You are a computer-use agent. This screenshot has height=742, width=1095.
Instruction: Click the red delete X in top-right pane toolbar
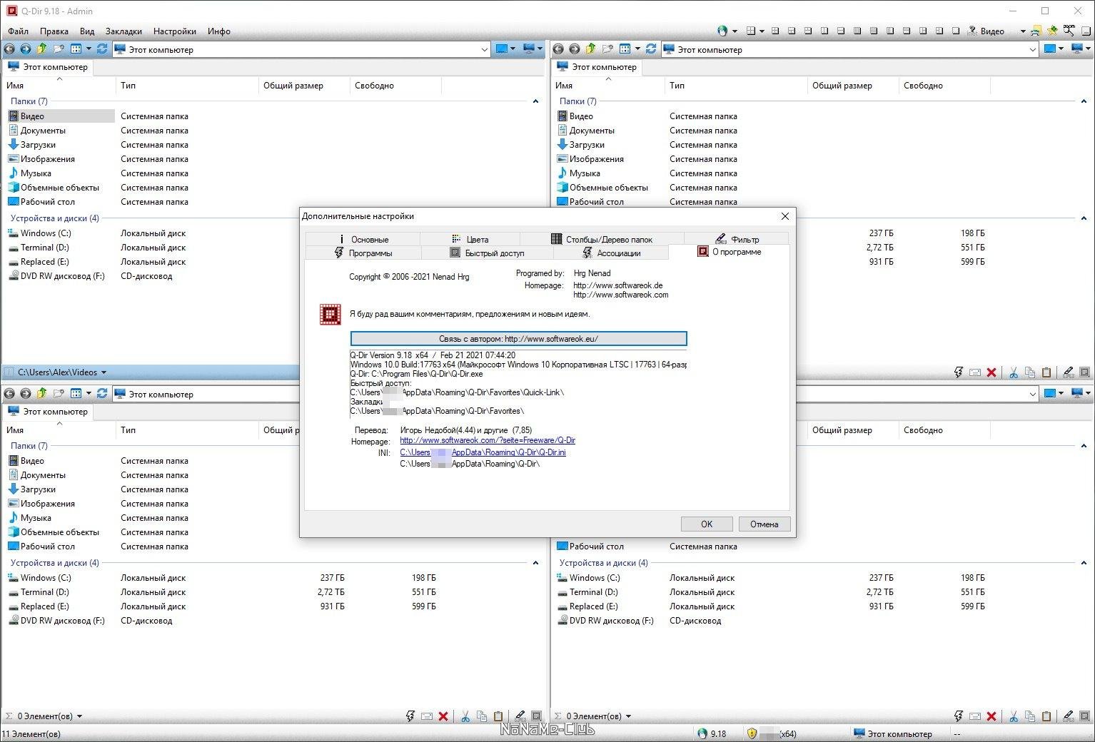(991, 372)
